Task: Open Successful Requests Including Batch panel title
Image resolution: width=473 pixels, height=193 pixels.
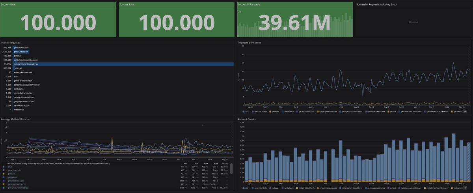Action: pos(376,4)
